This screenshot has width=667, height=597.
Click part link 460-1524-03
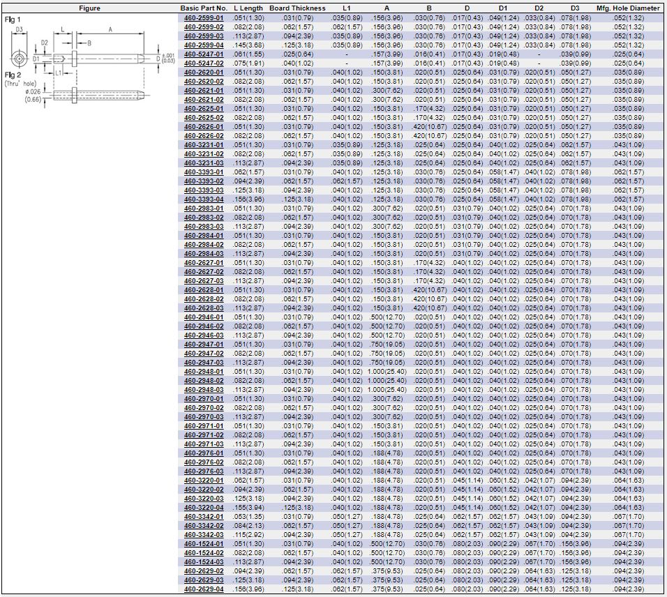coord(204,562)
